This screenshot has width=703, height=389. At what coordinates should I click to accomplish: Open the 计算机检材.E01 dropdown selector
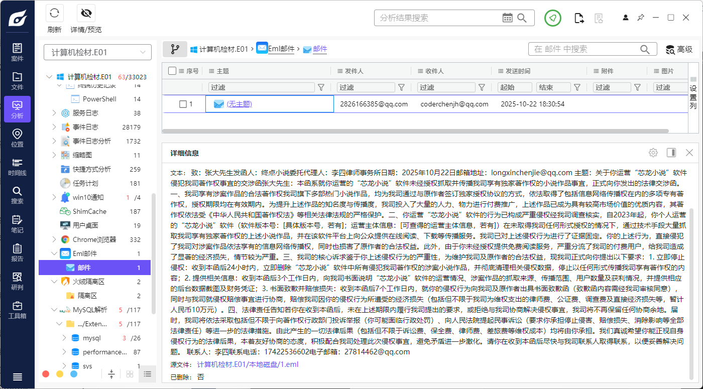point(97,52)
